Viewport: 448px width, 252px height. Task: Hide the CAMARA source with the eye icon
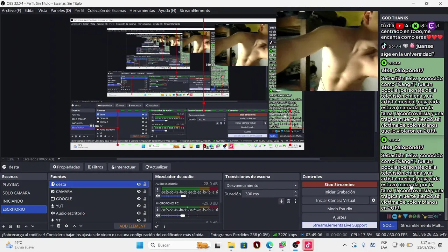(139, 191)
